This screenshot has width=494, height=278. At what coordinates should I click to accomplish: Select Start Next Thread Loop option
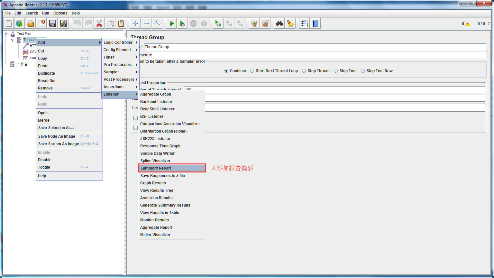252,71
